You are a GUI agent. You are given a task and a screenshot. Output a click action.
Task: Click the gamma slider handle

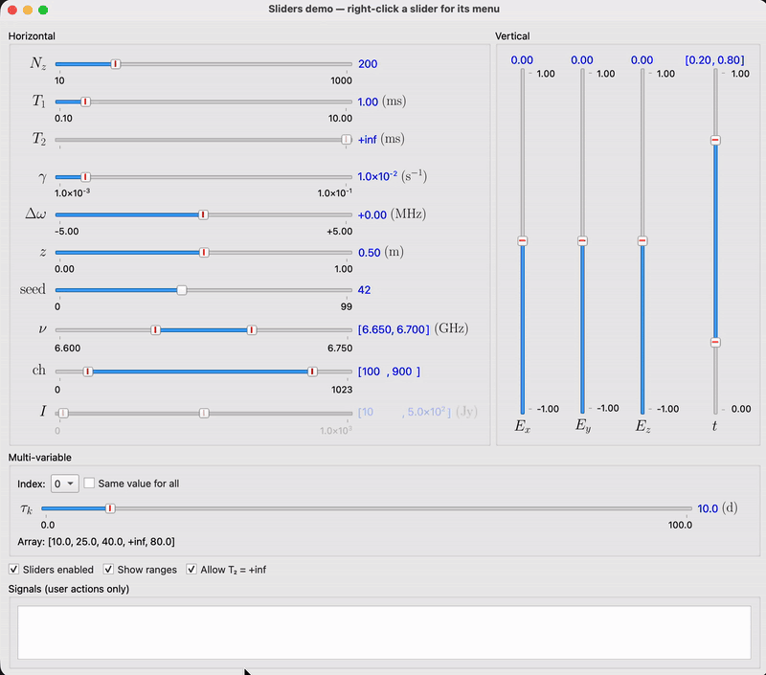pos(85,177)
